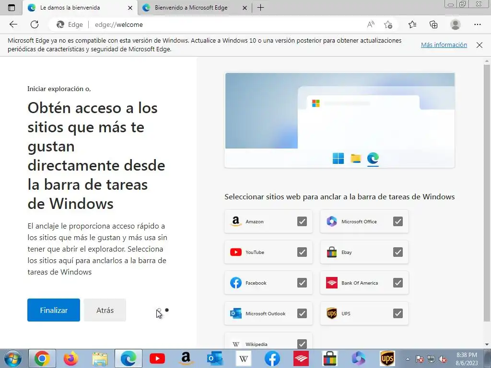Open the tab actions menu icon
The height and width of the screenshot is (368, 491).
click(x=12, y=8)
